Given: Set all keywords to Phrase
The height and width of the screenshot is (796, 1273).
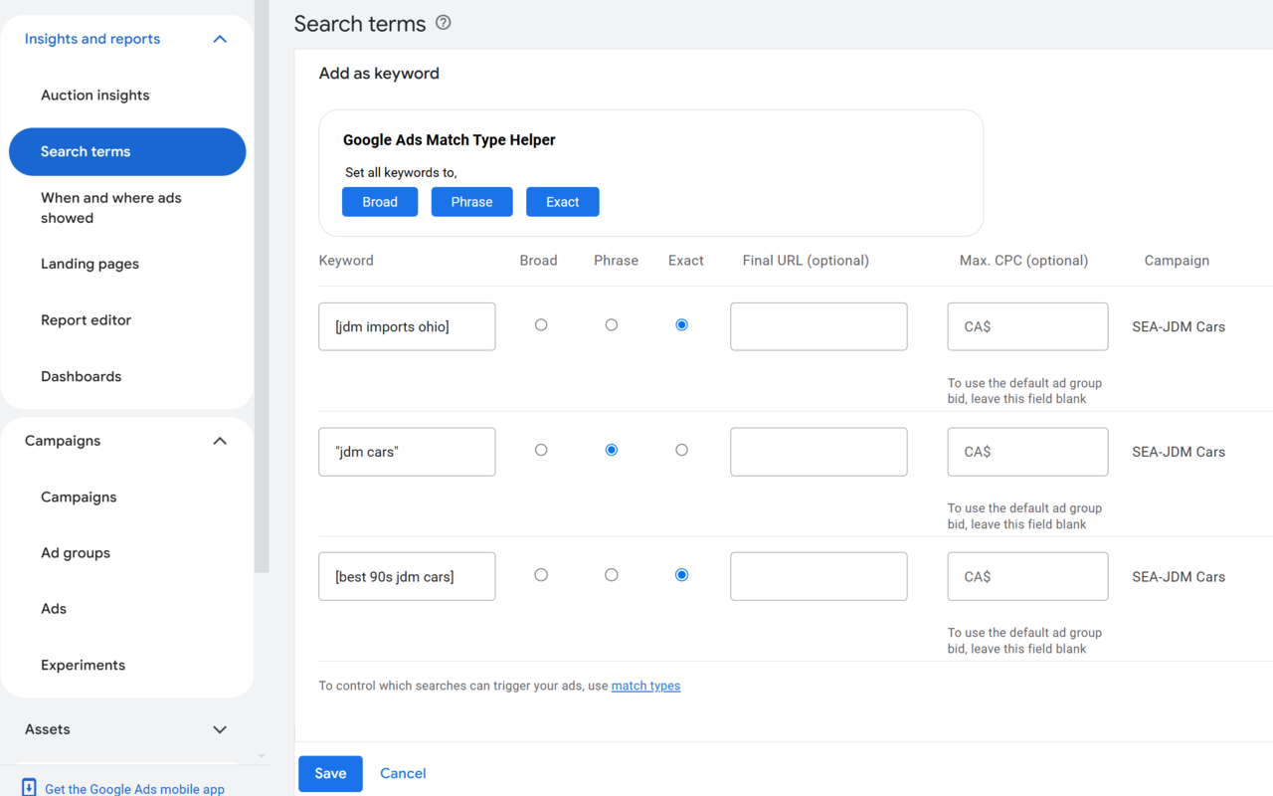Looking at the screenshot, I should (x=471, y=201).
